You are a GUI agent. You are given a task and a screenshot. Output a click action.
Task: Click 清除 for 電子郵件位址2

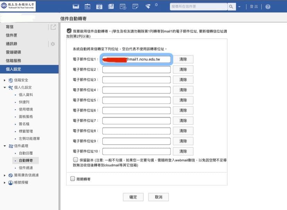(183, 70)
